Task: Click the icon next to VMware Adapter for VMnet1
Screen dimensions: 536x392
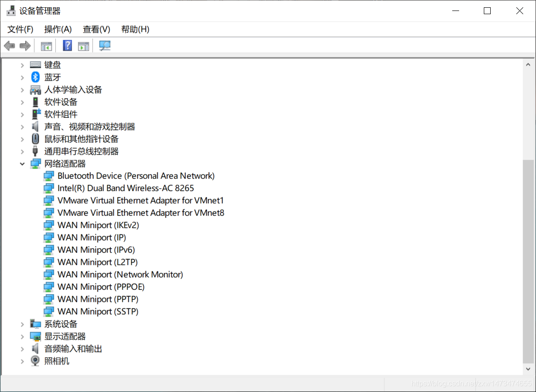Action: pos(49,200)
